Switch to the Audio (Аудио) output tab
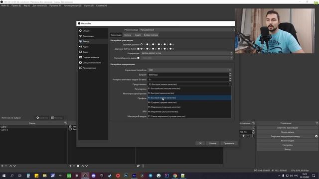This screenshot has width=319, height=179. (x=138, y=35)
